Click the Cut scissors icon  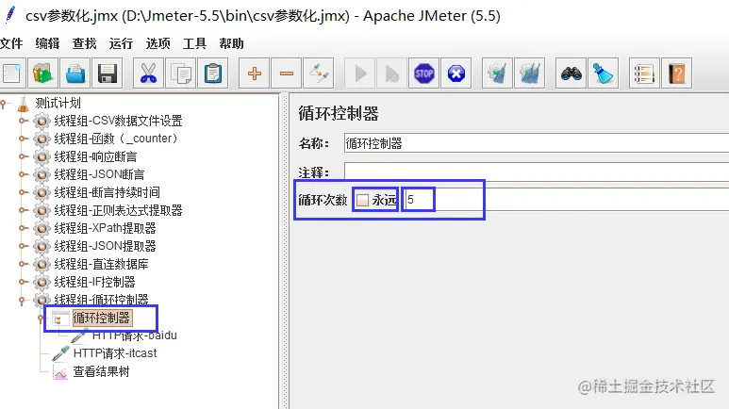148,74
